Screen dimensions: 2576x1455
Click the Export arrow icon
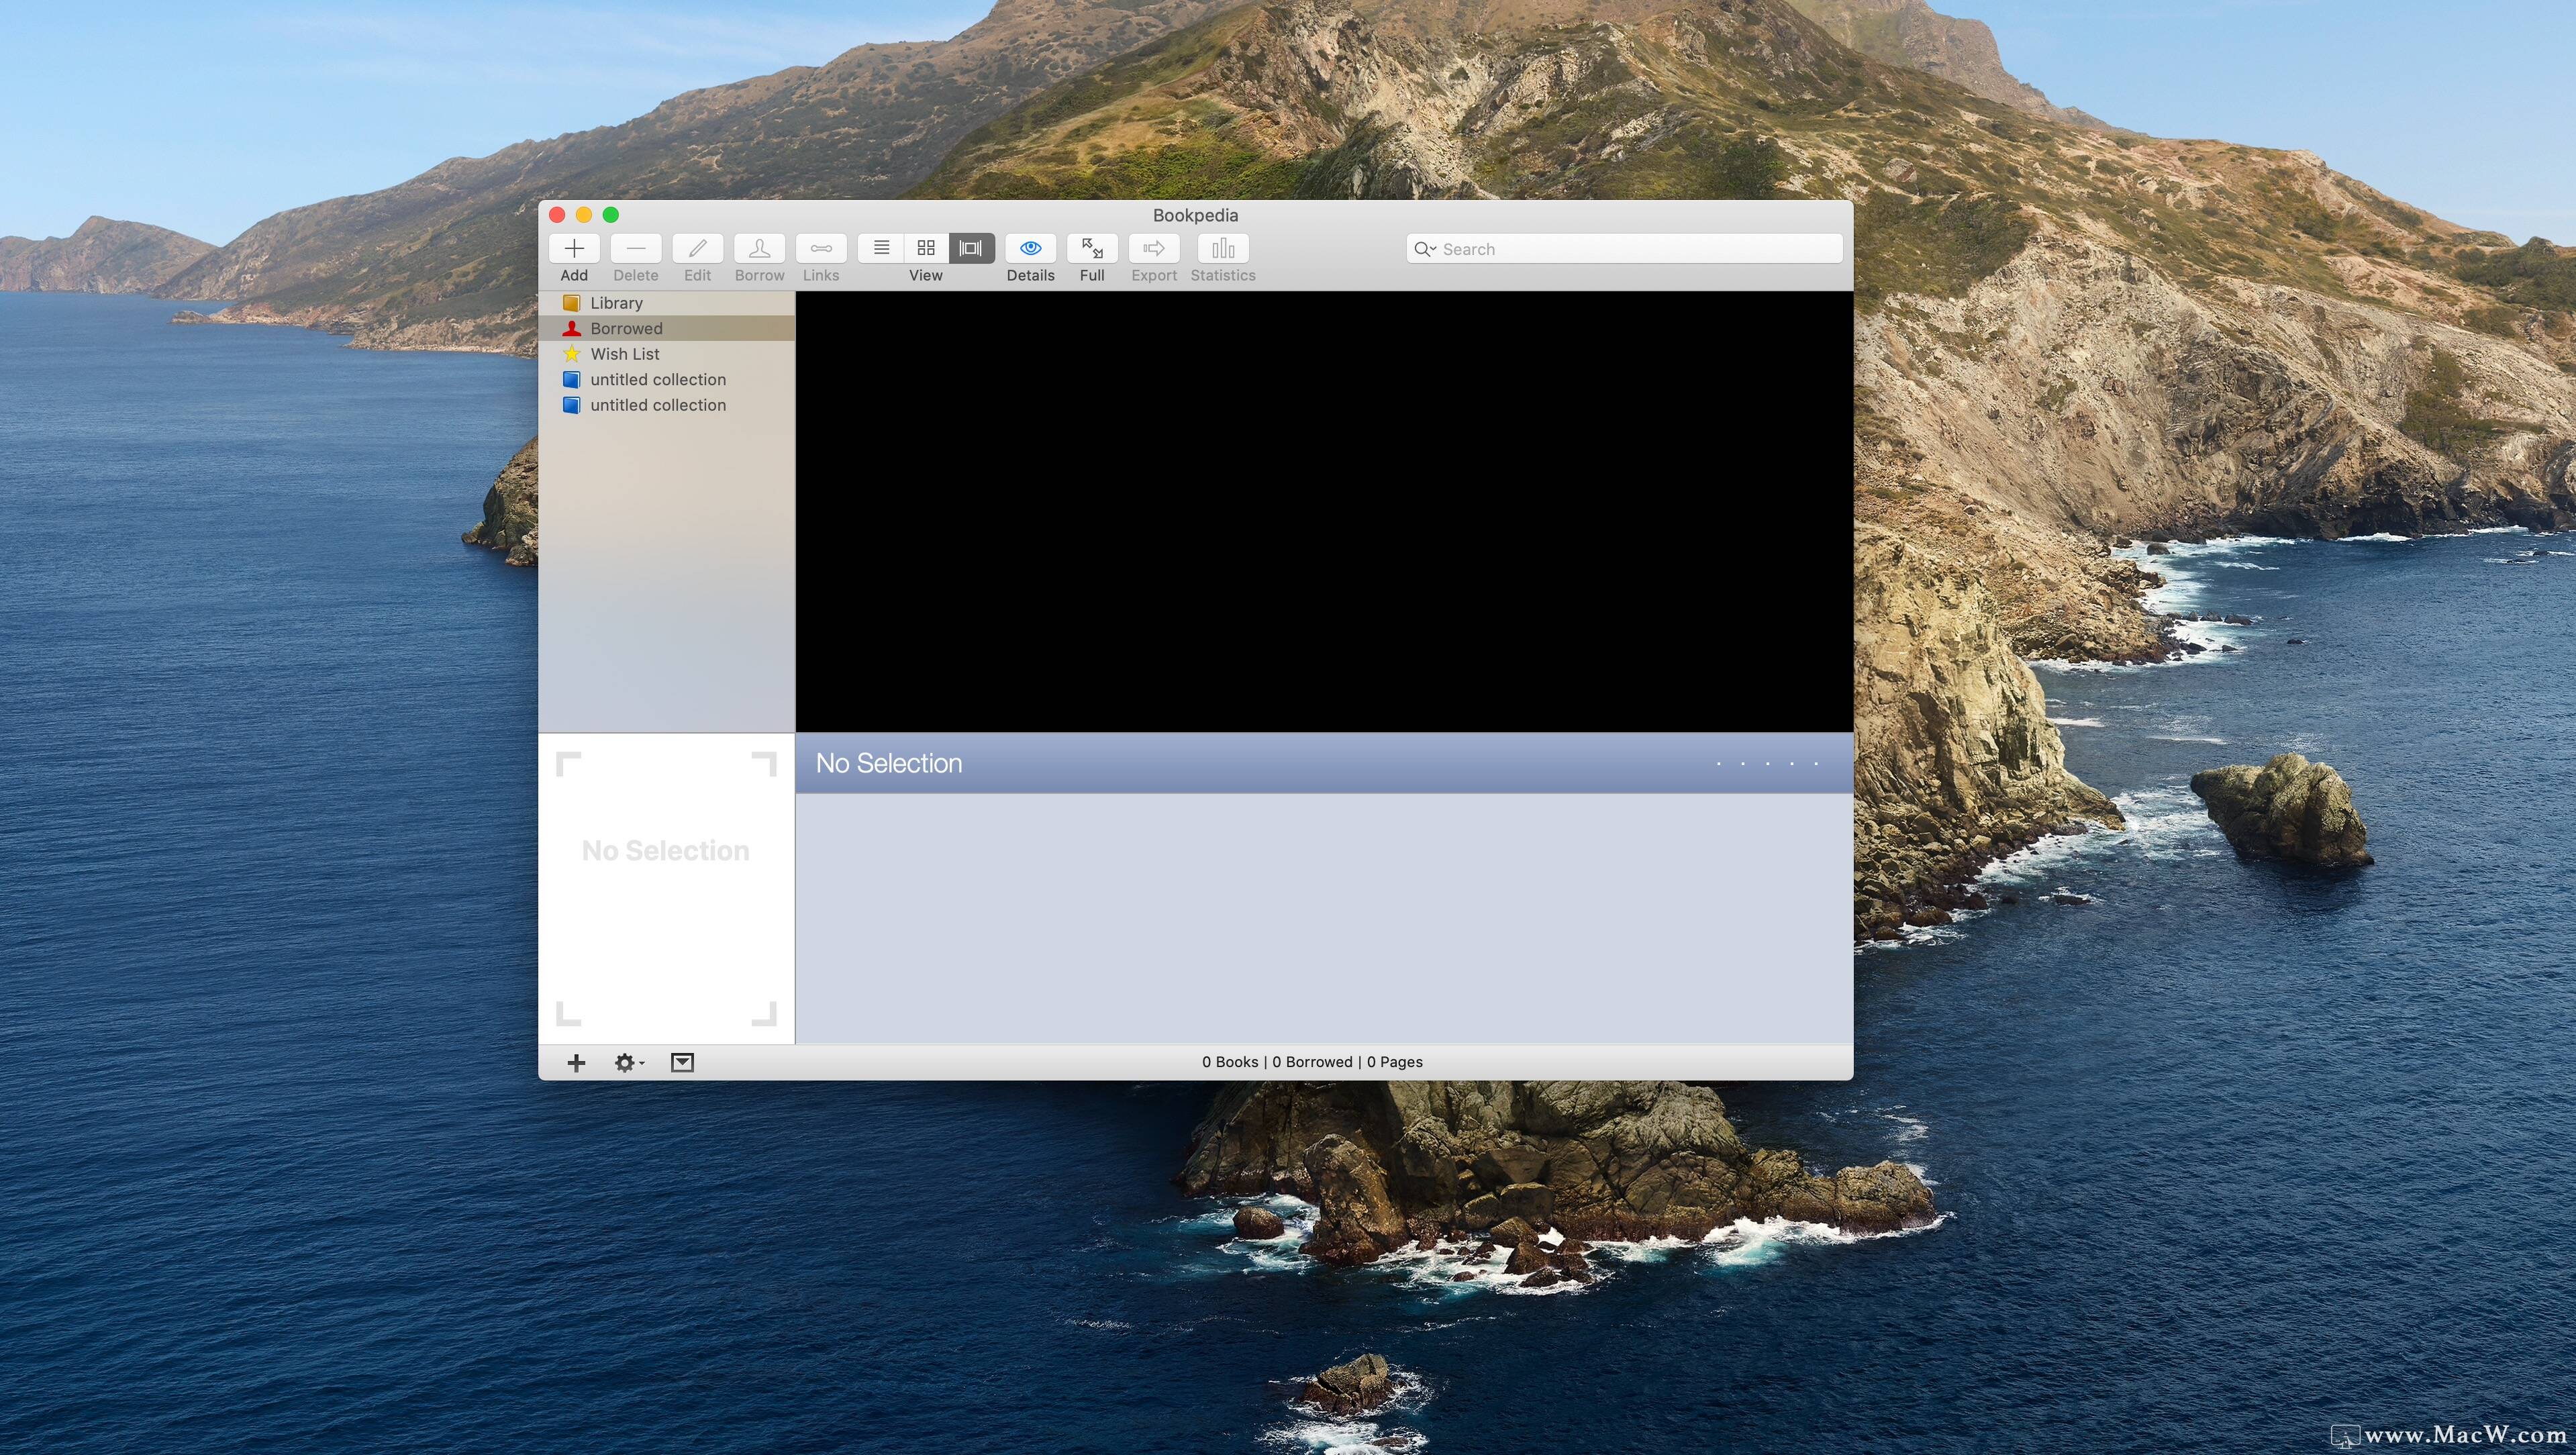[1154, 248]
